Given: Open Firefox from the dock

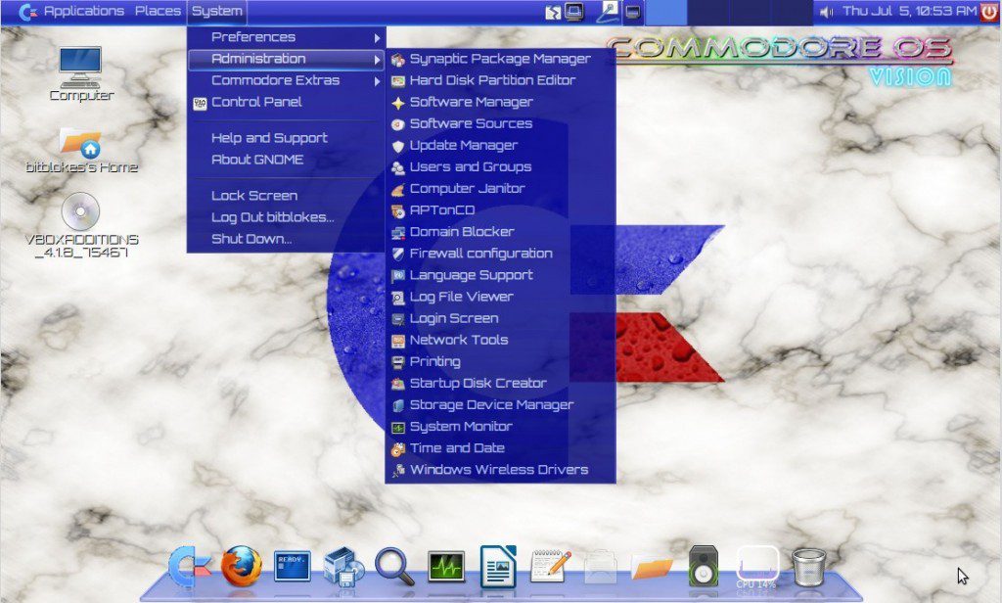Looking at the screenshot, I should (240, 566).
